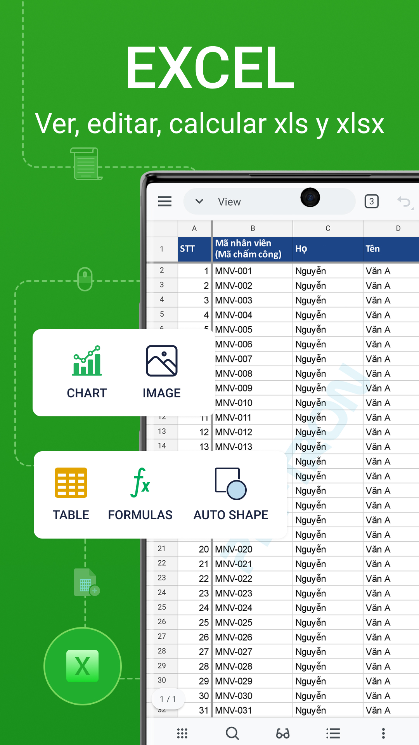Viewport: 419px width, 745px height.
Task: Select Văn A cell in MNV-030 row
Action: coord(391,696)
